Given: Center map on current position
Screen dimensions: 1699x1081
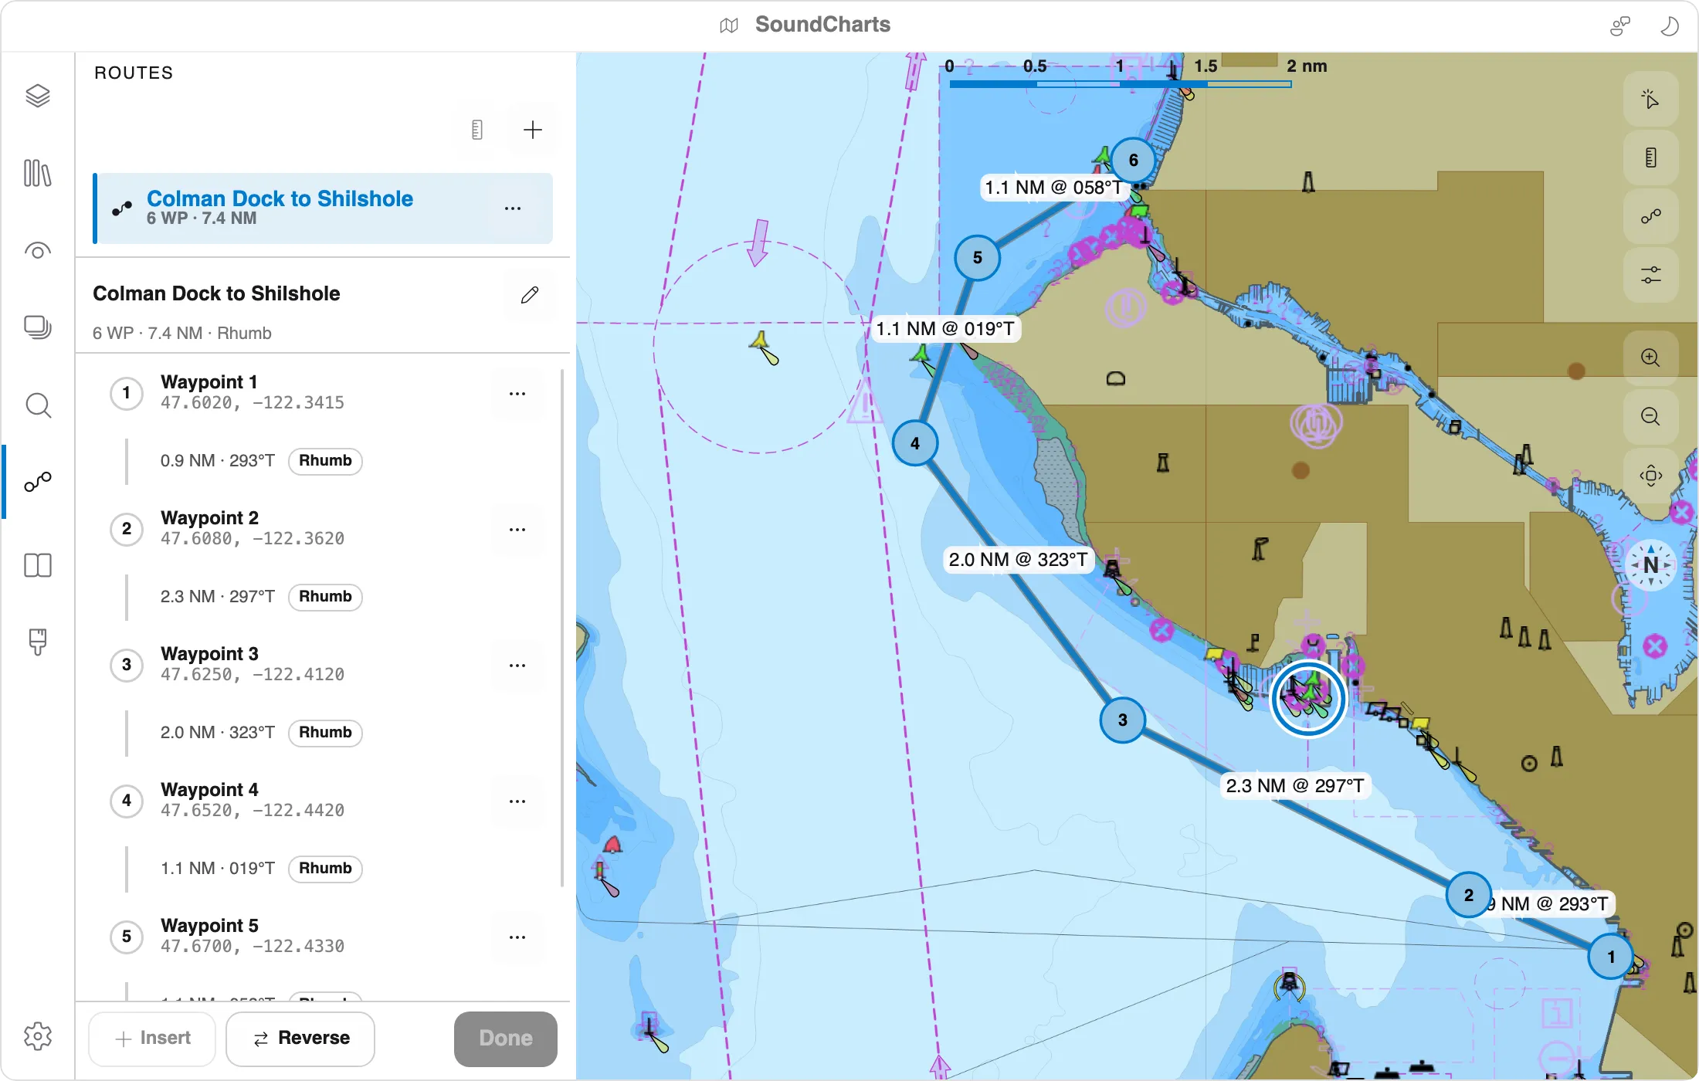Looking at the screenshot, I should [1650, 476].
